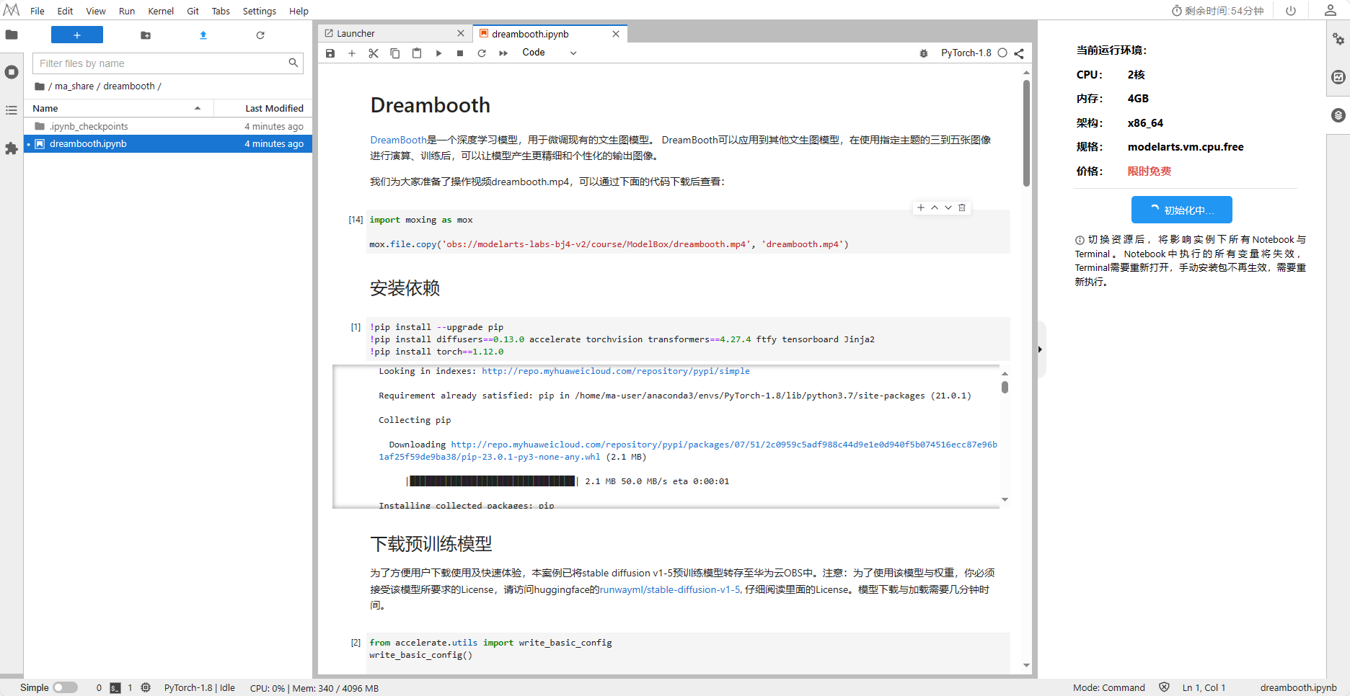Open the user account icon
The height and width of the screenshot is (696, 1350).
[1331, 10]
